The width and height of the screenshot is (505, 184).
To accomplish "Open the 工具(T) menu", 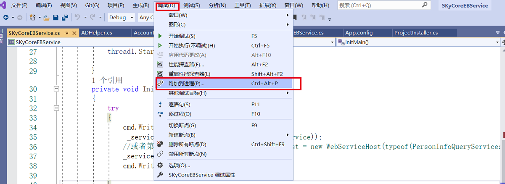I will [243, 5].
